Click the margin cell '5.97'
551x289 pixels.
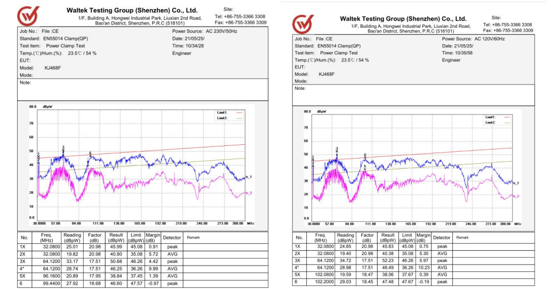(x=424, y=261)
